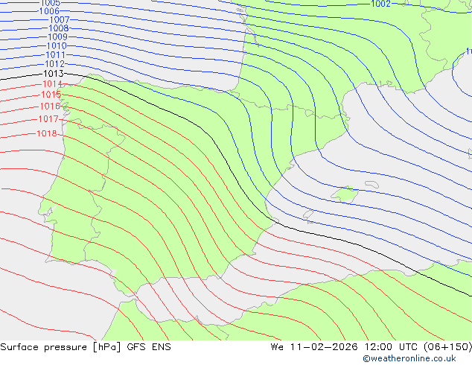Click the 1006 isobar label

click(49, 11)
